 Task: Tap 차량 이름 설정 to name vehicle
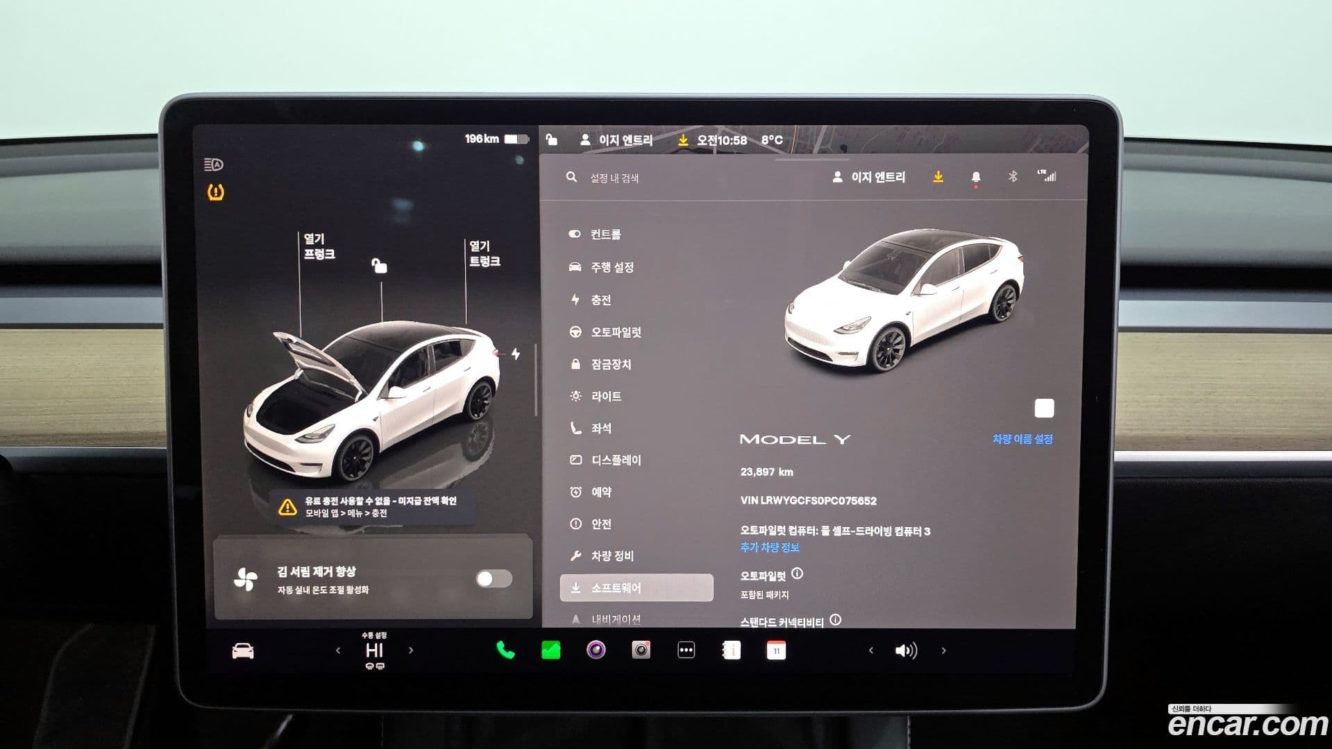1022,438
